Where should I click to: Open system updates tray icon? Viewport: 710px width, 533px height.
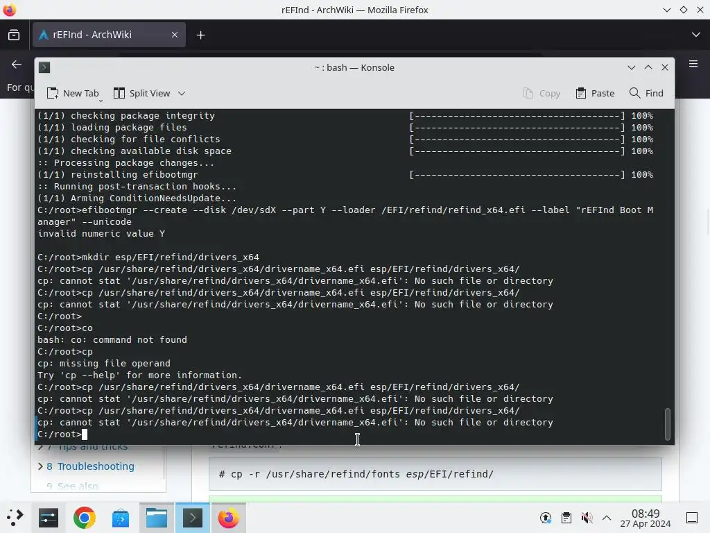(x=546, y=518)
